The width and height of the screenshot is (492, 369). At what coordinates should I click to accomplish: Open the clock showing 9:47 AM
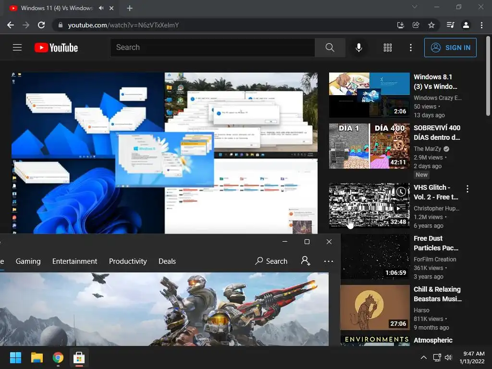click(x=472, y=357)
